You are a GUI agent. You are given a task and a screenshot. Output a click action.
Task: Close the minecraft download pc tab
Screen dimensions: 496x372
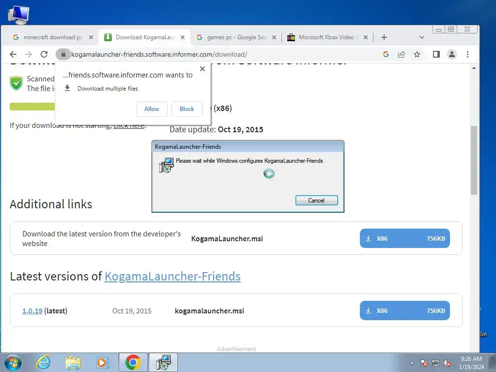(91, 37)
